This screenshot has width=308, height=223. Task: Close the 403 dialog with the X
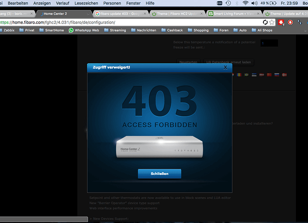[x=225, y=67]
